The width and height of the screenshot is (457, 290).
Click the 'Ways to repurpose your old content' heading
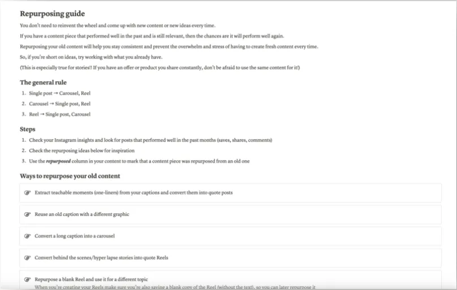[x=70, y=176]
